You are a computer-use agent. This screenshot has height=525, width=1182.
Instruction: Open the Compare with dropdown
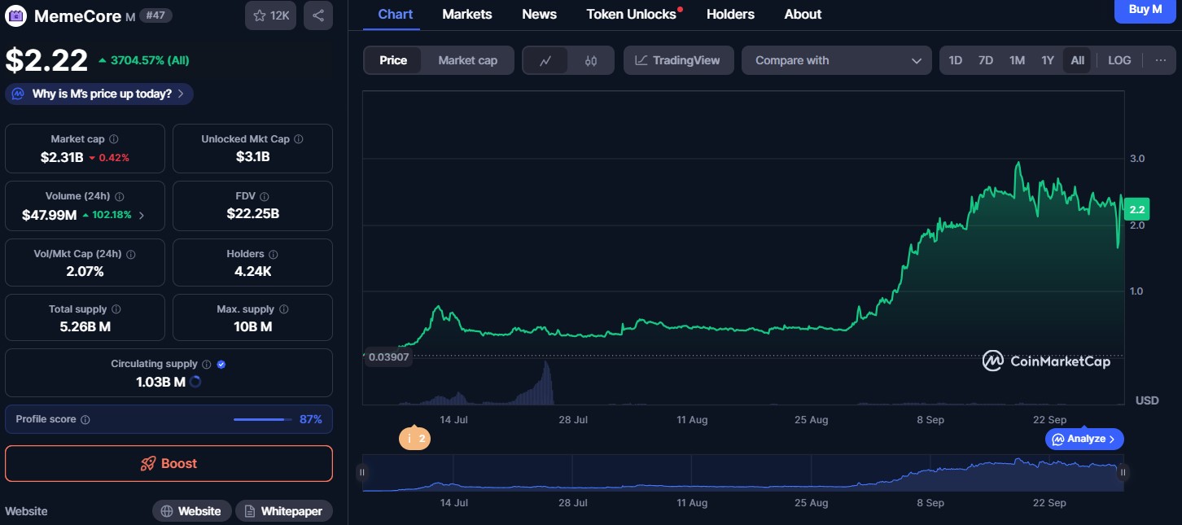click(x=838, y=60)
